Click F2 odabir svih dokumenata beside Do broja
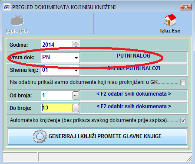The height and width of the screenshot is (164, 195). click(134, 106)
